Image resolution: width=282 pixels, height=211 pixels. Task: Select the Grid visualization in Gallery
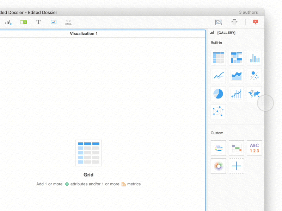pos(218,57)
